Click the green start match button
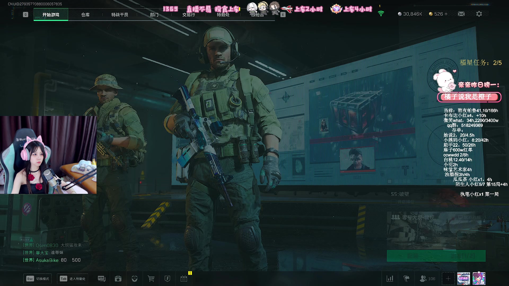 coord(436,256)
